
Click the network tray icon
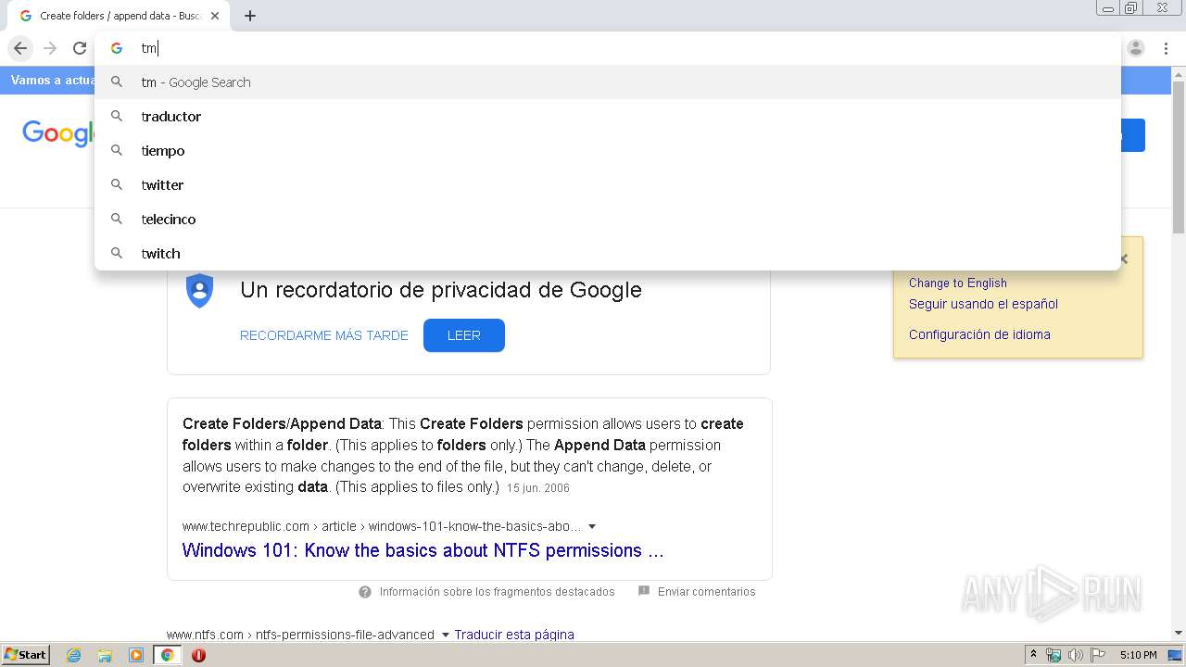coord(1054,655)
